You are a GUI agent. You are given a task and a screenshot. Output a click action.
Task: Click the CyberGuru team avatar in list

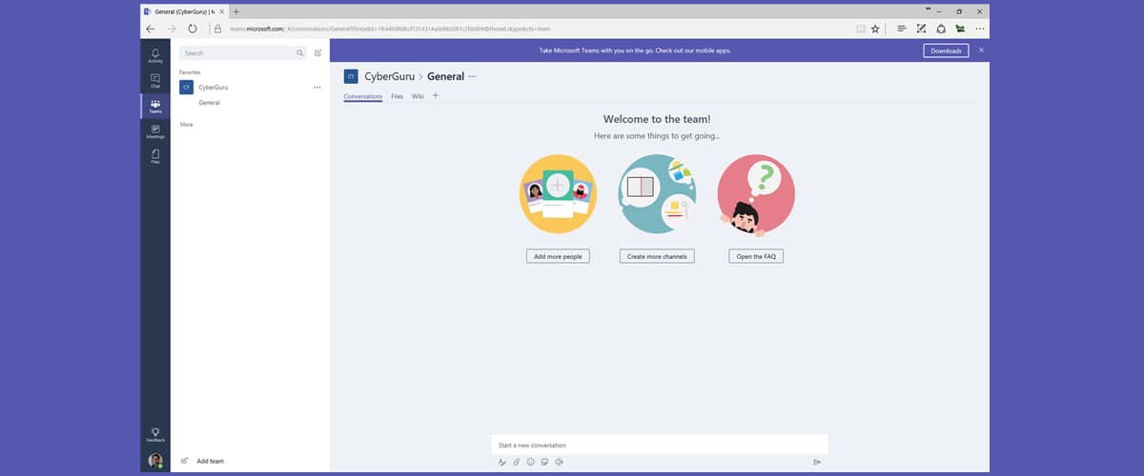(x=186, y=87)
